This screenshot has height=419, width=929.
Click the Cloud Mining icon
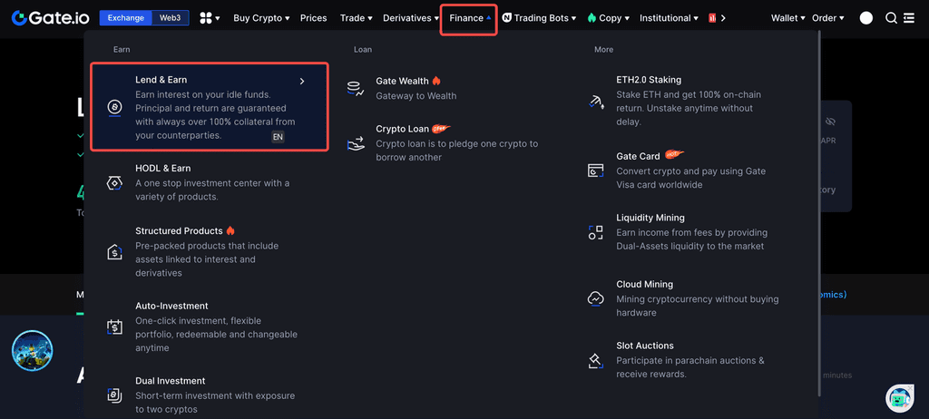pyautogui.click(x=596, y=298)
